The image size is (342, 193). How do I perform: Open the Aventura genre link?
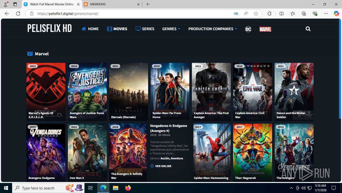(177, 158)
